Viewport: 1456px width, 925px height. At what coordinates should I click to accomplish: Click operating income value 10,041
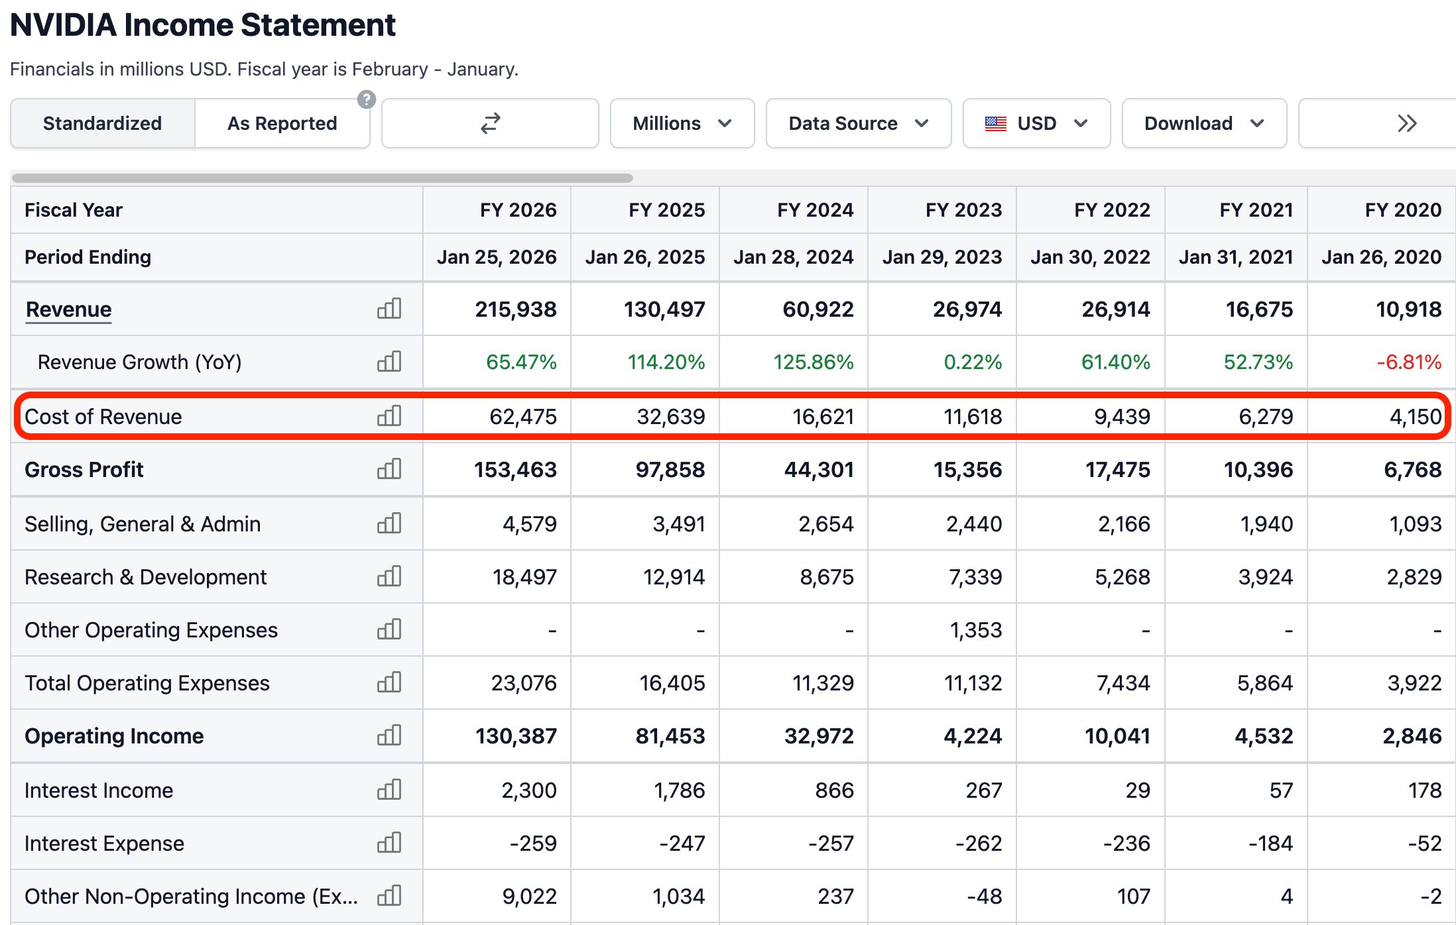[x=1117, y=736]
